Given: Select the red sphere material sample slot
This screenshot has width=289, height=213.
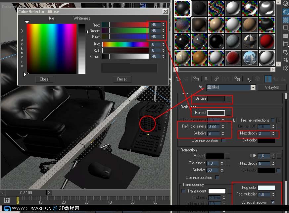Looking at the screenshot, I should (267, 41).
